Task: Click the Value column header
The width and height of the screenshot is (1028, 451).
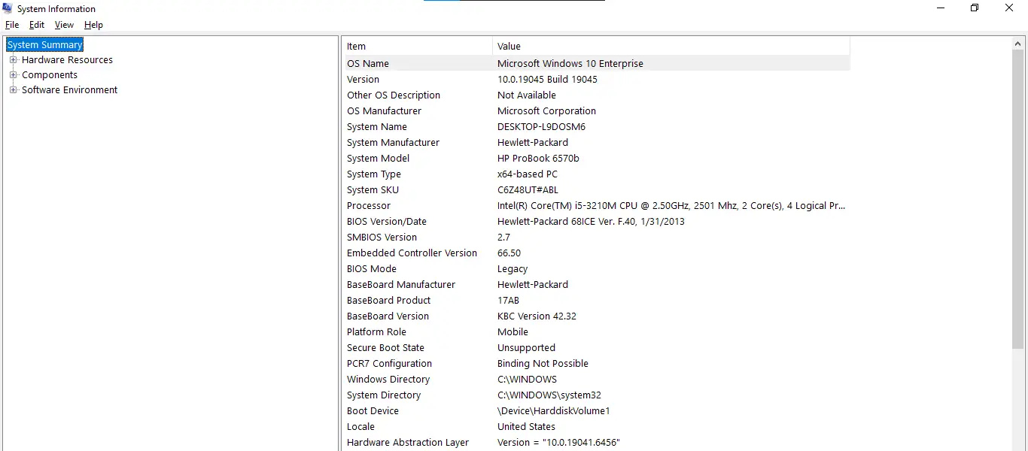Action: coord(670,46)
